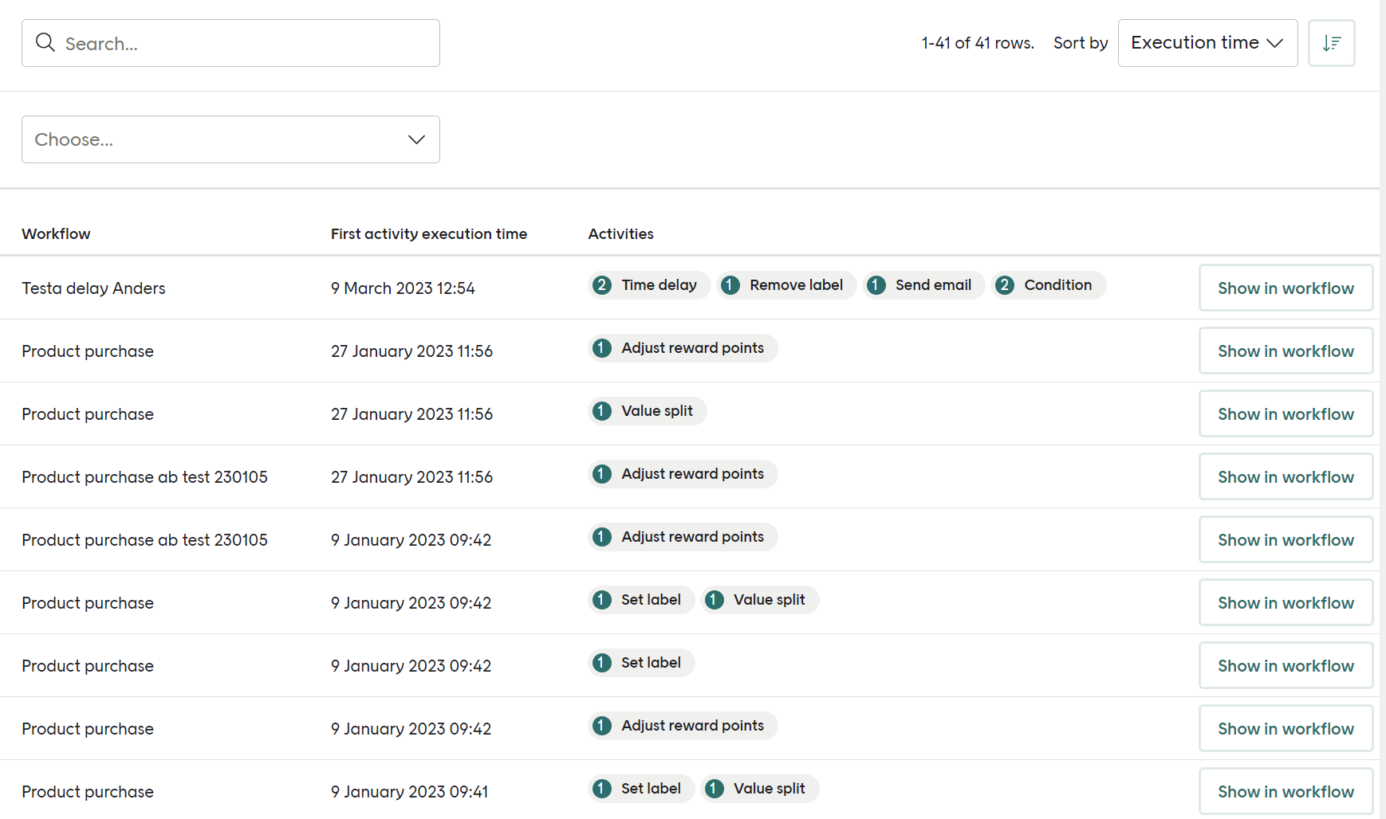
Task: Open the Choose... filter dropdown
Action: coord(230,139)
